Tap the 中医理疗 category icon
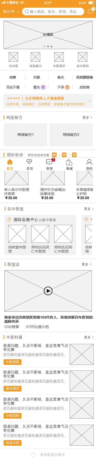Screen dimensions: 96x458 point(59,57)
